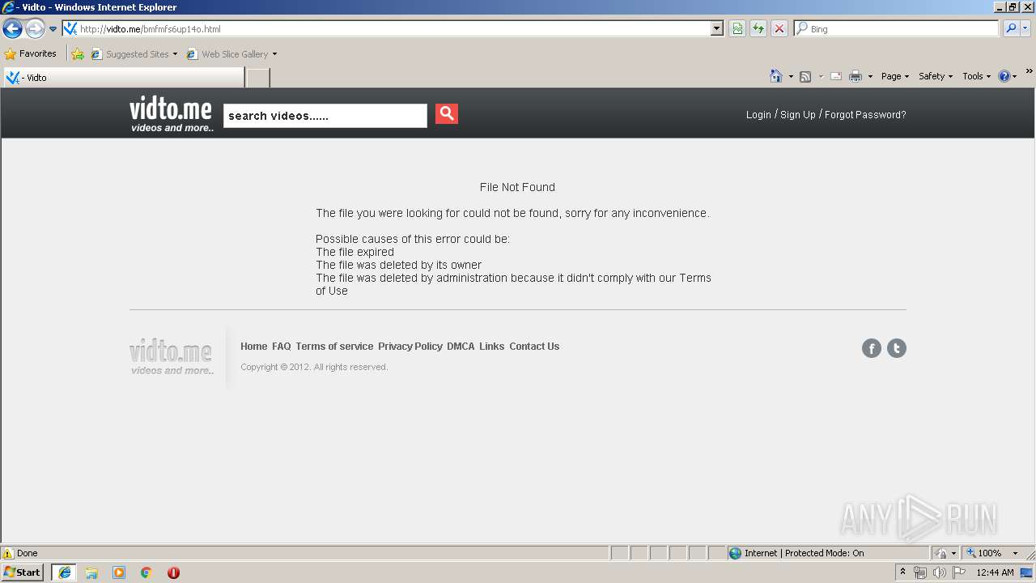Click Internet Explorer taskbar icon

click(x=65, y=572)
